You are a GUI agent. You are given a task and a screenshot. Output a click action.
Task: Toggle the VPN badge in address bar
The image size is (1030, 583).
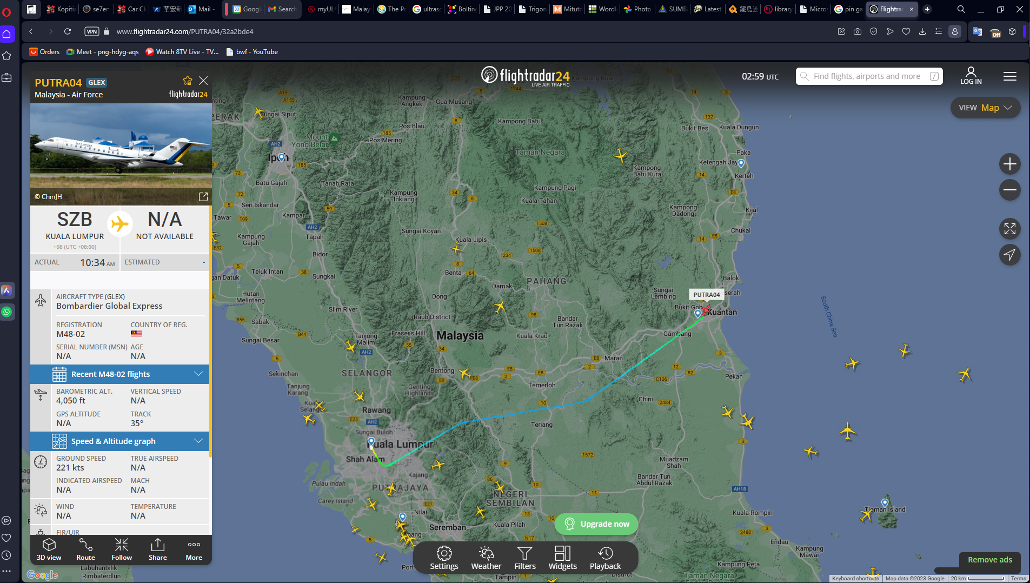click(92, 31)
